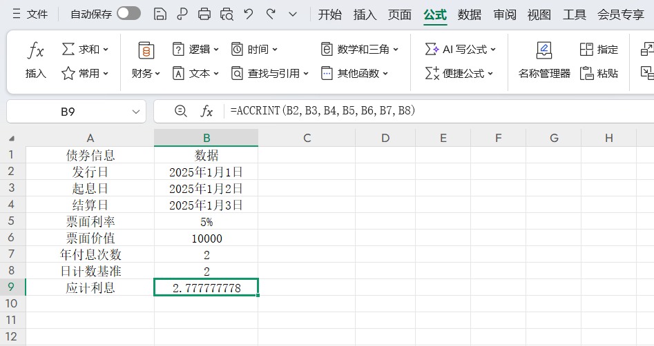The height and width of the screenshot is (346, 654).
Task: Click cell 票面价值
Action: [90, 238]
